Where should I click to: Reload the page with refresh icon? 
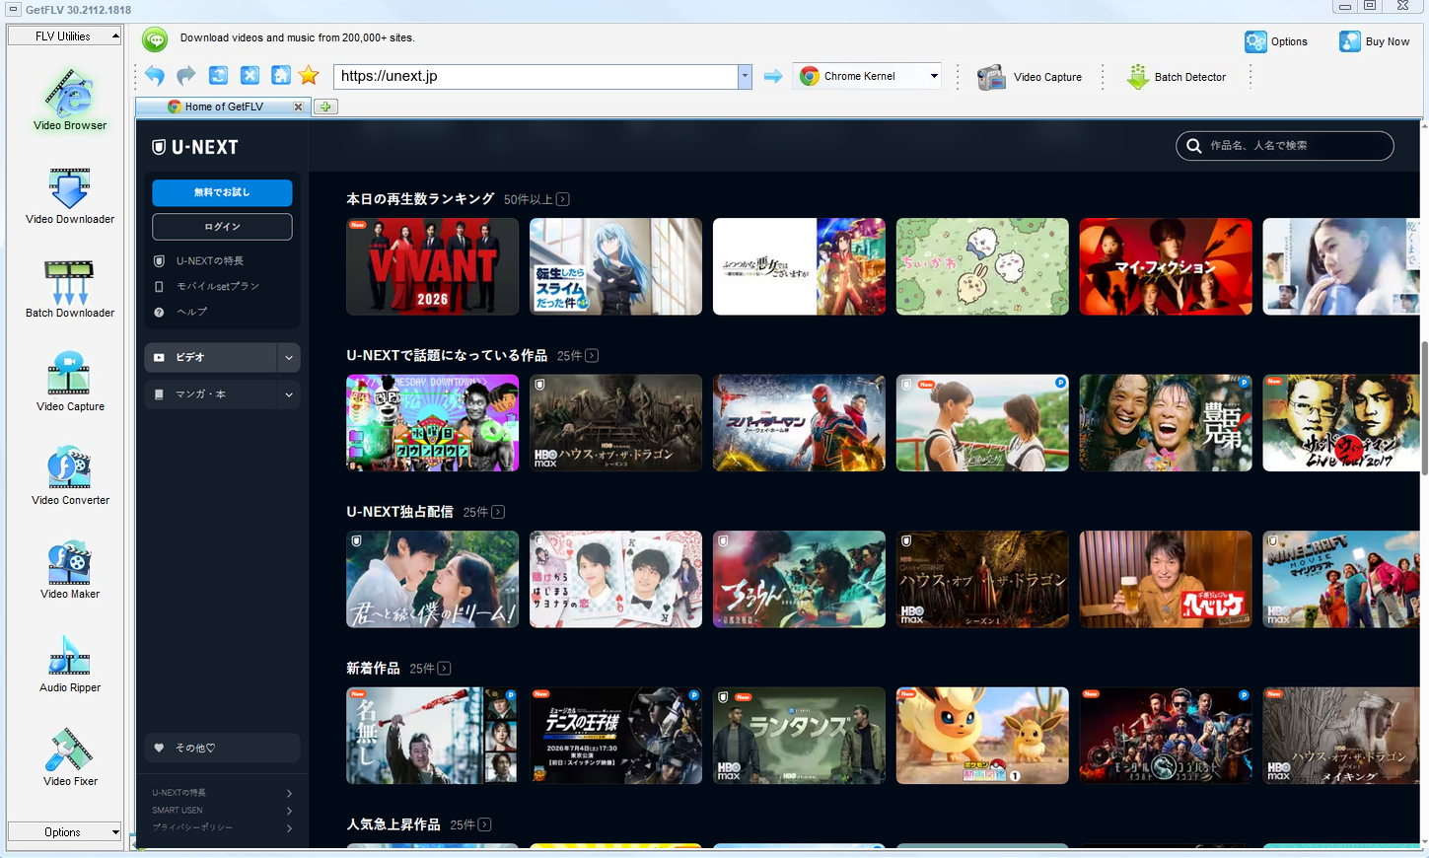(x=218, y=76)
